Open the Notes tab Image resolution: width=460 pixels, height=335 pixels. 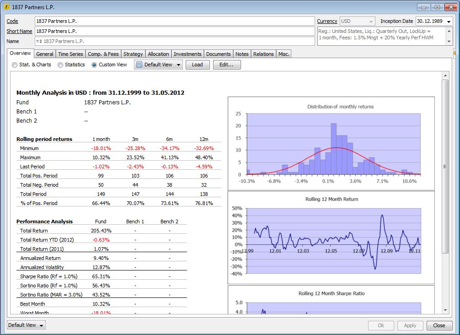pyautogui.click(x=242, y=54)
